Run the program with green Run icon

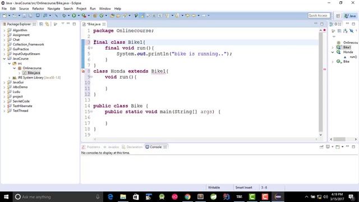pos(74,16)
